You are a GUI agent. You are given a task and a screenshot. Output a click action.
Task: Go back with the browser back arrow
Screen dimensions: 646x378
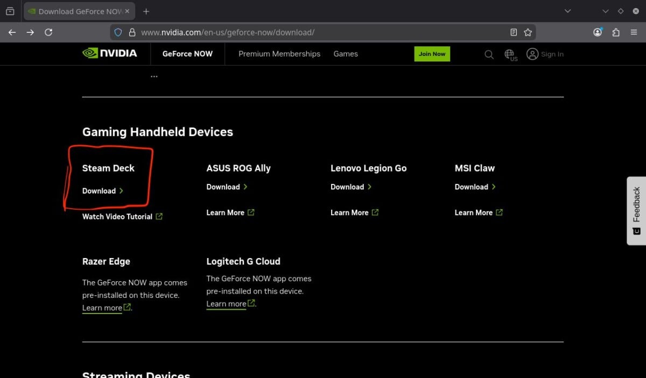tap(12, 32)
